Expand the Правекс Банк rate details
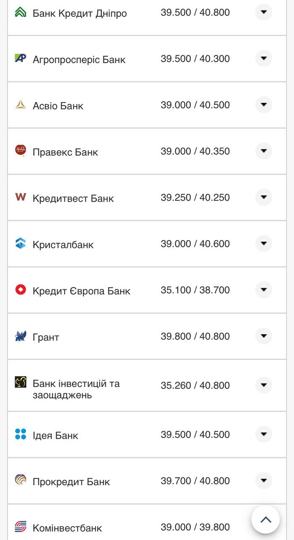This screenshot has width=294, height=540. 264,151
